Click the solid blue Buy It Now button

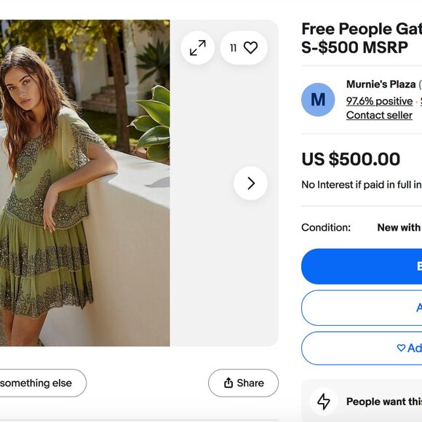click(362, 266)
